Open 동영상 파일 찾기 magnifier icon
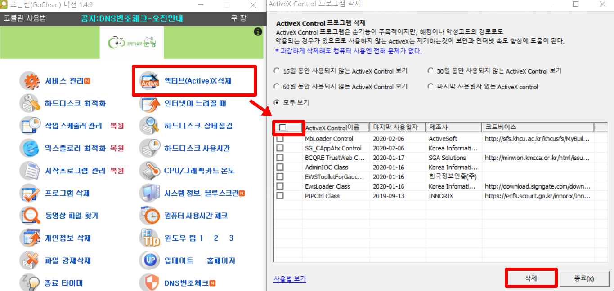Image resolution: width=614 pixels, height=291 pixels. tap(30, 216)
